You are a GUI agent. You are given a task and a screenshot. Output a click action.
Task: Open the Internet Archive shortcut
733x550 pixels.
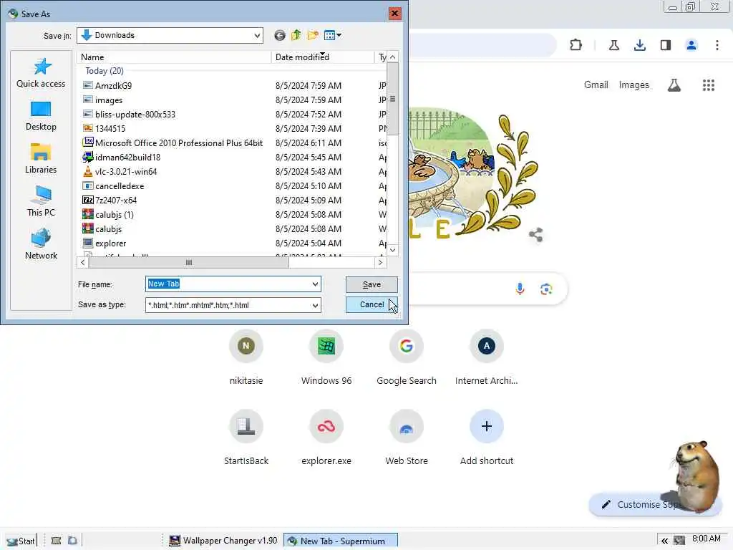click(487, 358)
